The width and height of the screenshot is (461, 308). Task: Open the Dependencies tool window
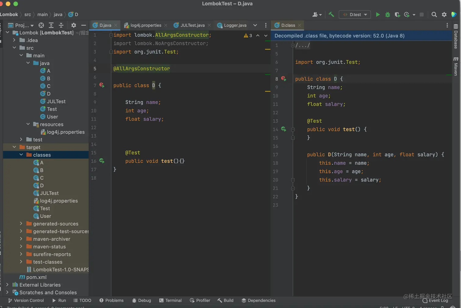point(258,300)
